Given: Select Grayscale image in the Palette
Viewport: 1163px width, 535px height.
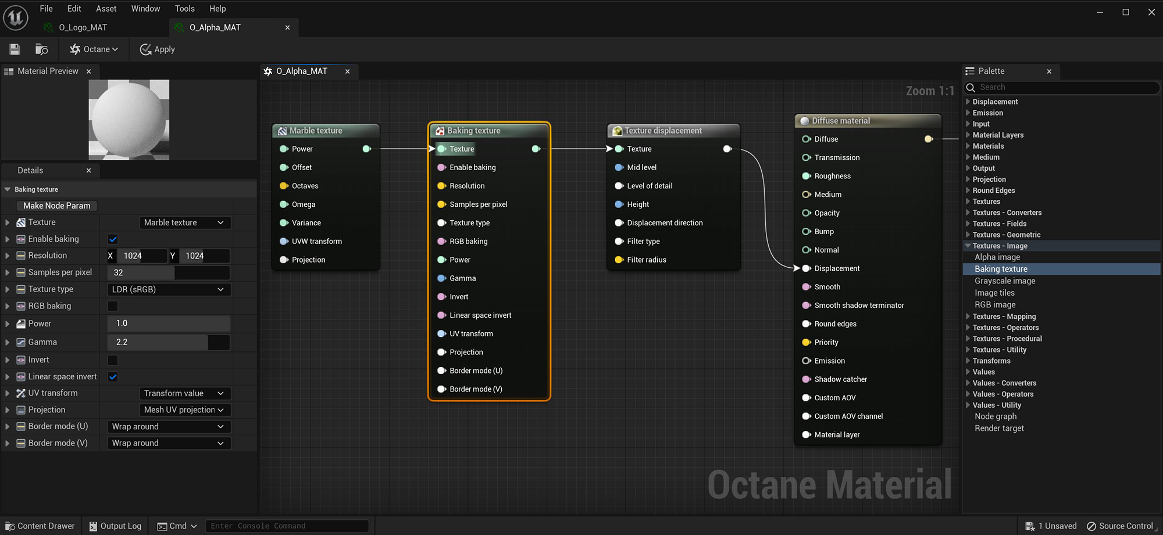Looking at the screenshot, I should pyautogui.click(x=1005, y=281).
